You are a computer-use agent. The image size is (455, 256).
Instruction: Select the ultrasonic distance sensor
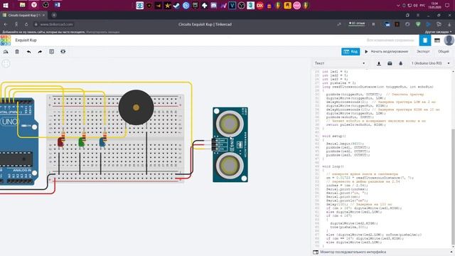230,144
